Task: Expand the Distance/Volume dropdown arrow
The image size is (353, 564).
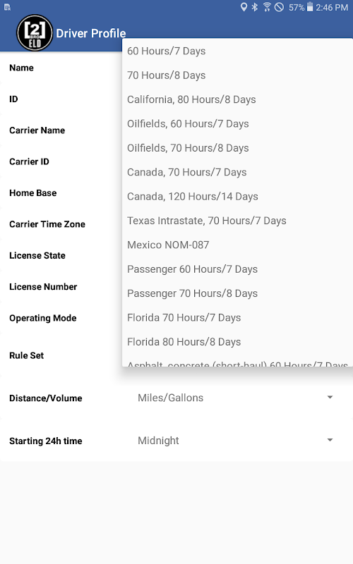Action: click(330, 398)
